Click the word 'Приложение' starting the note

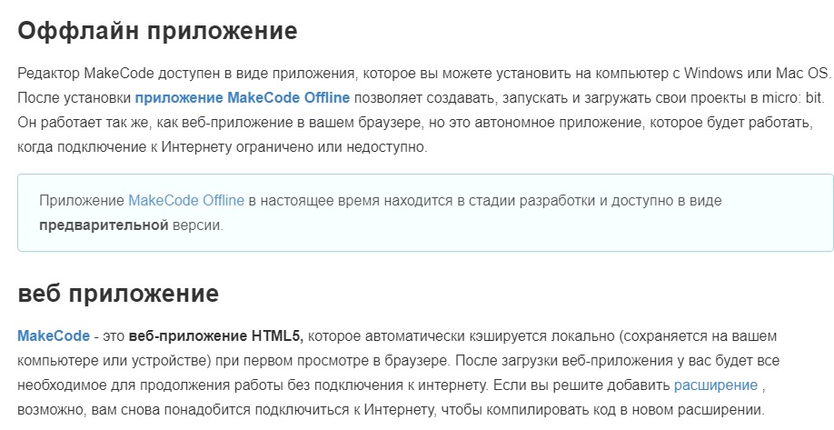(82, 201)
